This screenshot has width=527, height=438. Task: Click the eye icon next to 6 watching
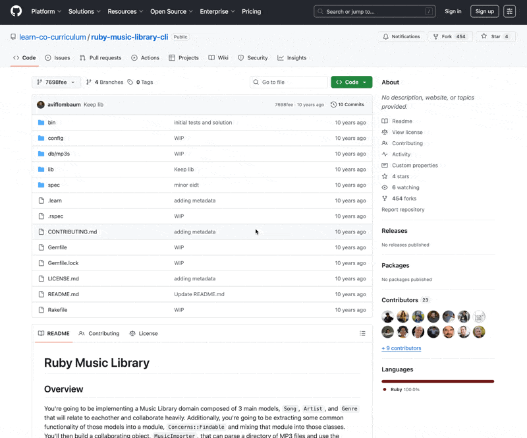pyautogui.click(x=385, y=187)
